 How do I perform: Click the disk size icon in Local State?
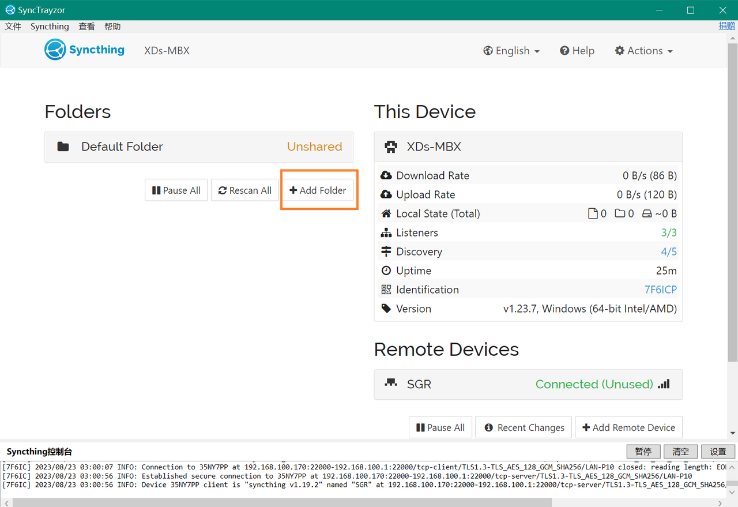click(x=647, y=213)
